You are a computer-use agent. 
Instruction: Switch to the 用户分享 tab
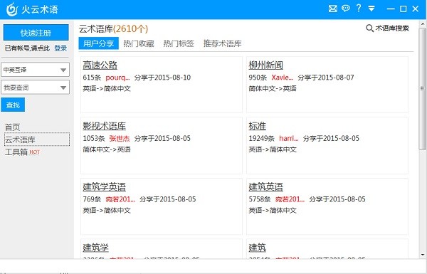[x=99, y=43]
